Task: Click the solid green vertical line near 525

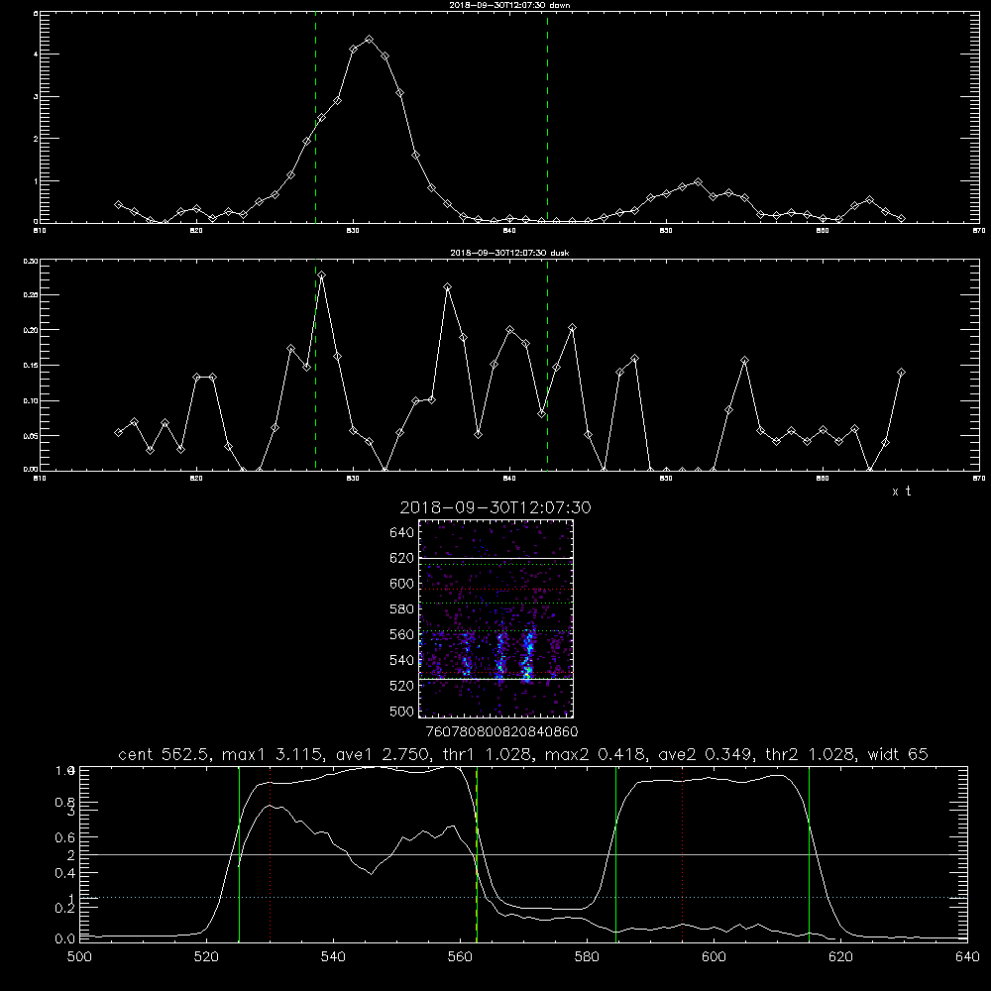Action: pos(239,854)
